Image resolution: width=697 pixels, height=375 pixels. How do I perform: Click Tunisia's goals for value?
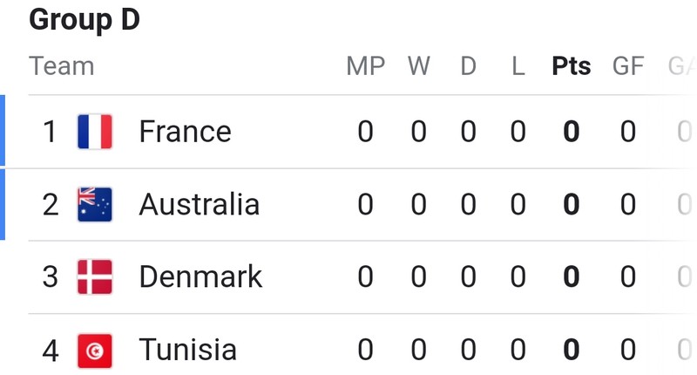(x=628, y=350)
